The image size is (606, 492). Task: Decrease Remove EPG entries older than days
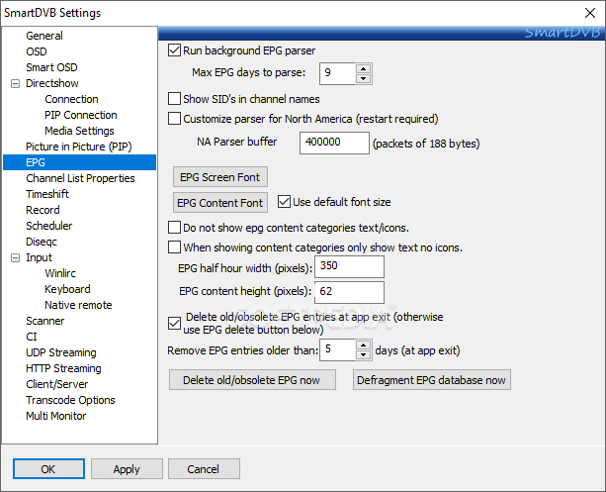(x=363, y=355)
